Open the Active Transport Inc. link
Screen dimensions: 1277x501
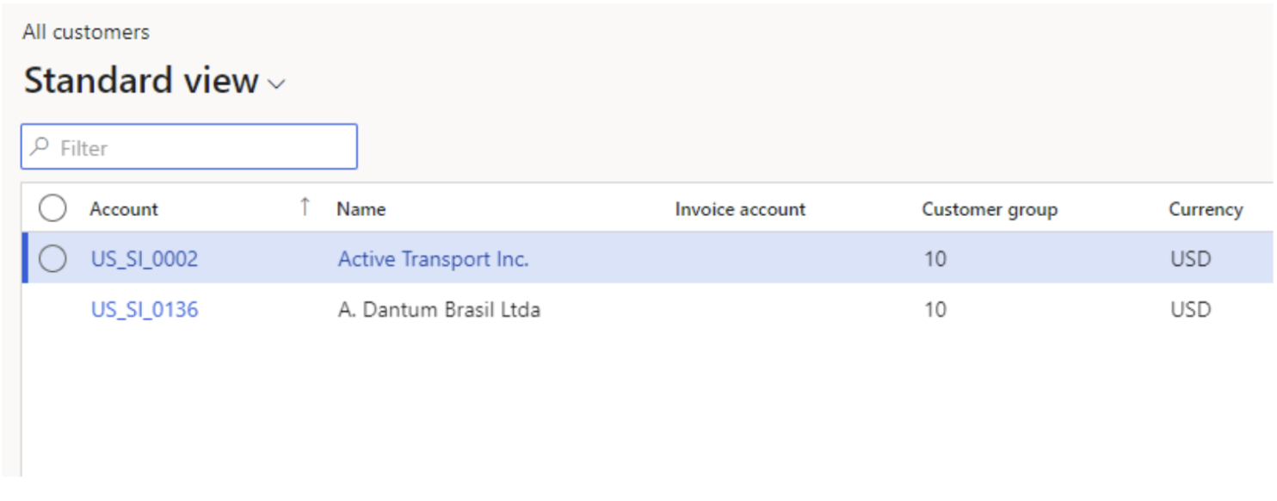point(433,259)
